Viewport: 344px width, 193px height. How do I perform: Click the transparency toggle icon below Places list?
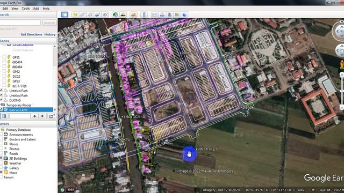4,116
